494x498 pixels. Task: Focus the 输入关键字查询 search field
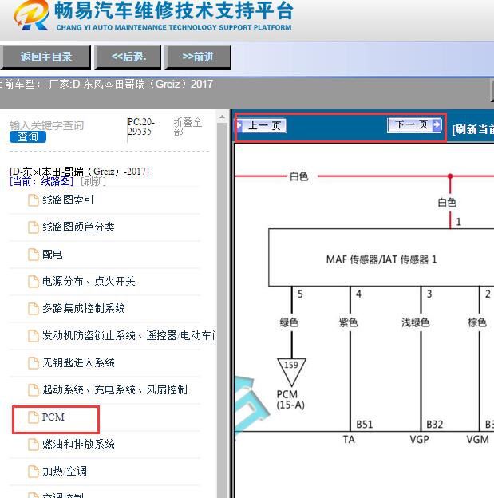(x=47, y=125)
